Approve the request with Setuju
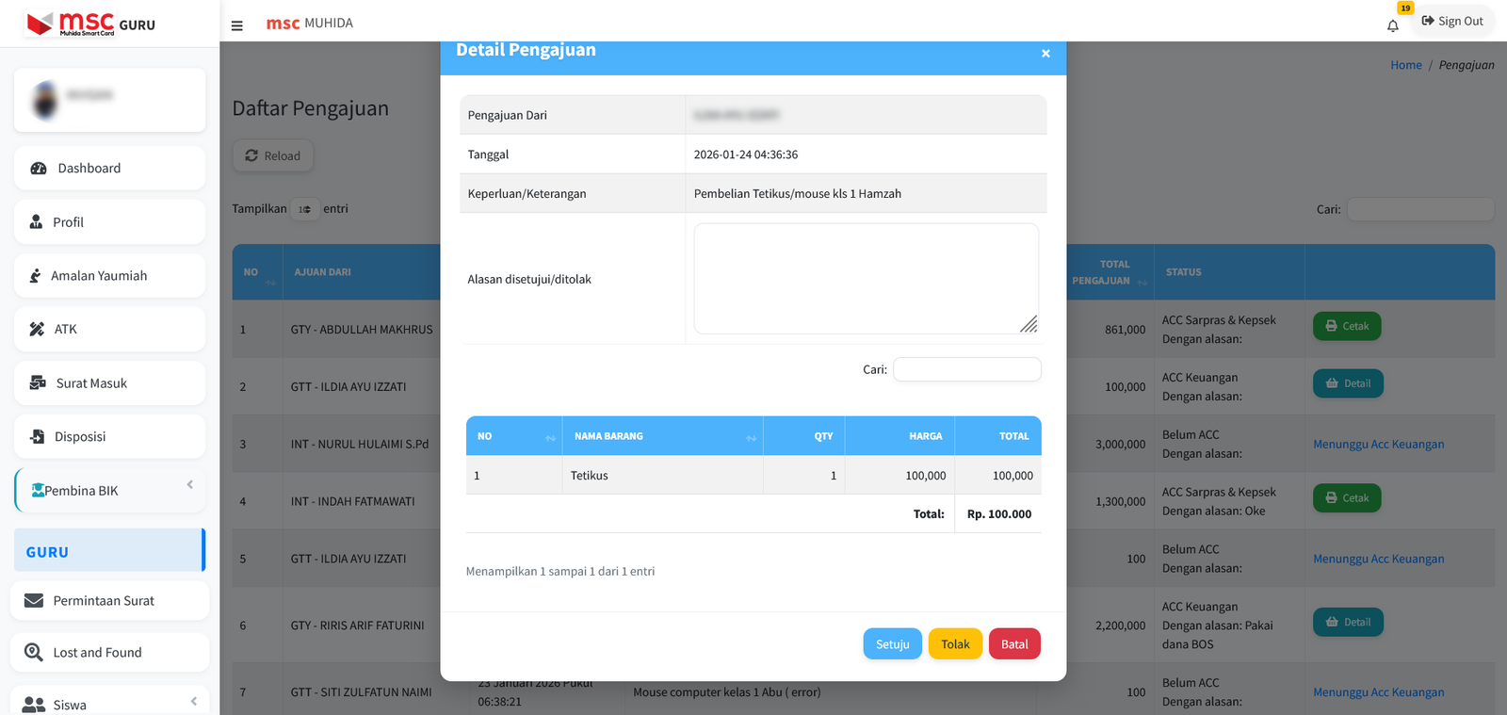The height and width of the screenshot is (715, 1507). (893, 644)
